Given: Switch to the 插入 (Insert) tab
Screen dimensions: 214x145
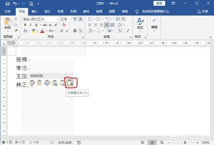Looking at the screenshot, I should pyautogui.click(x=35, y=11).
